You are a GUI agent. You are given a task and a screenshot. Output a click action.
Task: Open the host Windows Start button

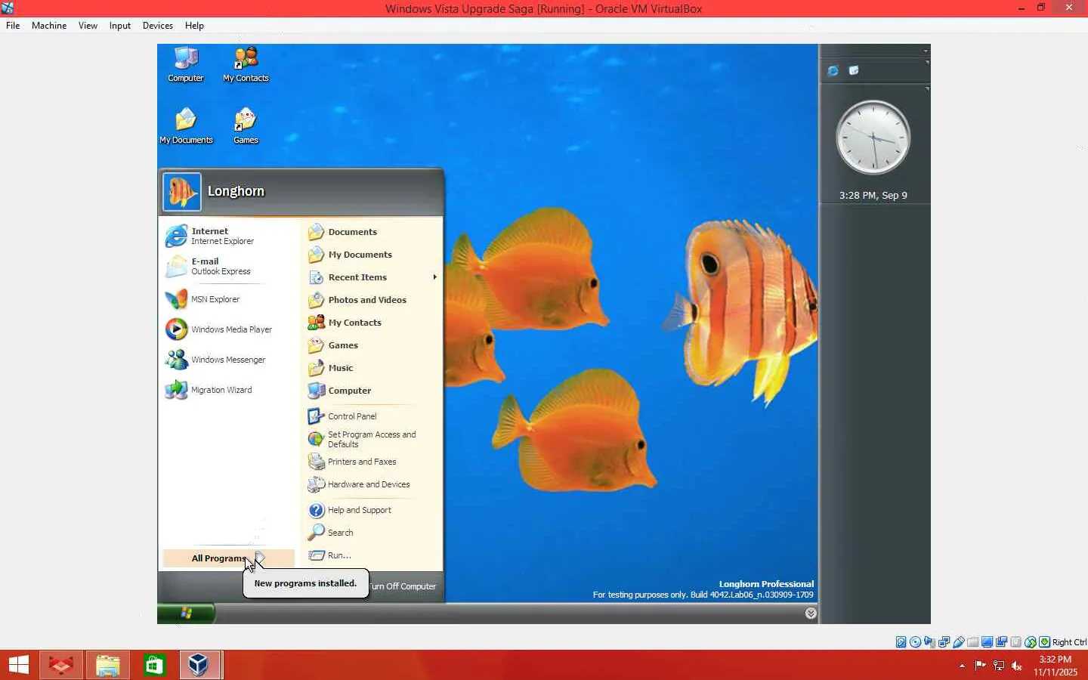click(18, 666)
